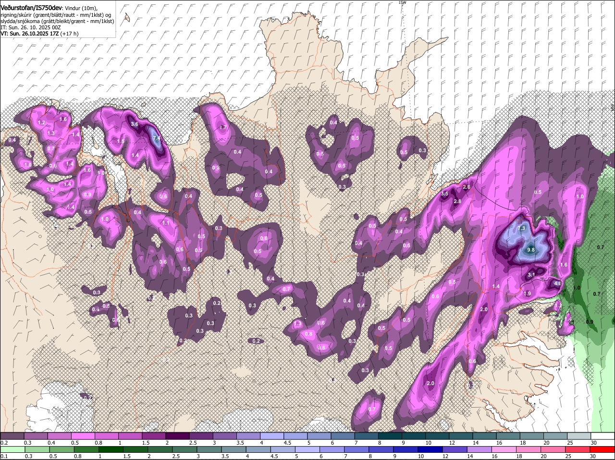Click the 3.5 precipitation value on the map
This screenshot has height=460, width=615.
pos(444,194)
